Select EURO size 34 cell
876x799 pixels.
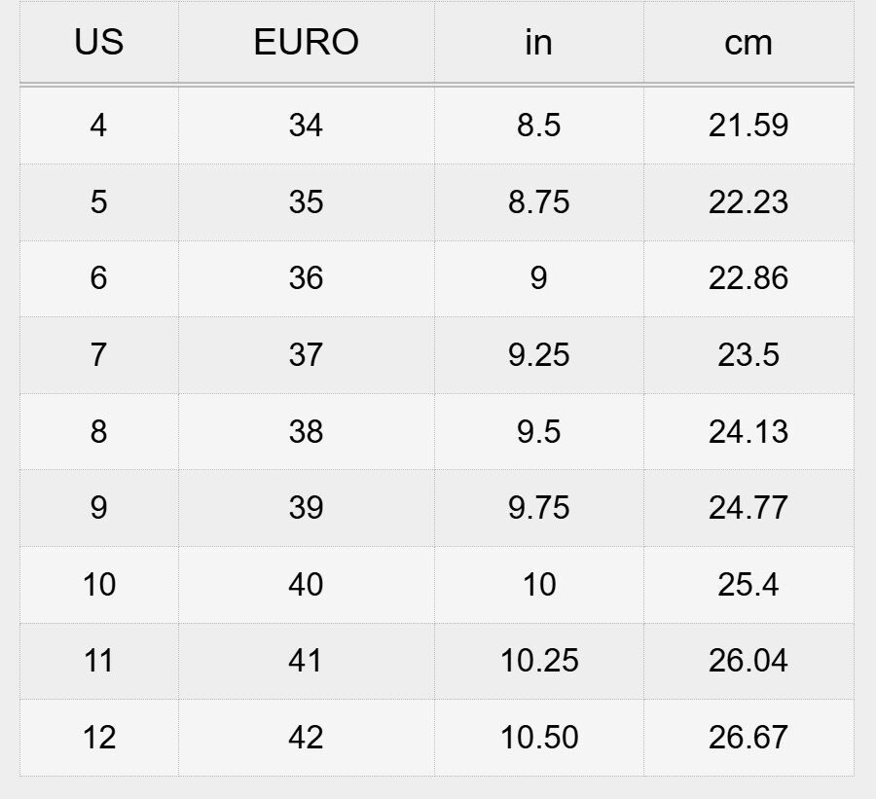click(x=306, y=126)
